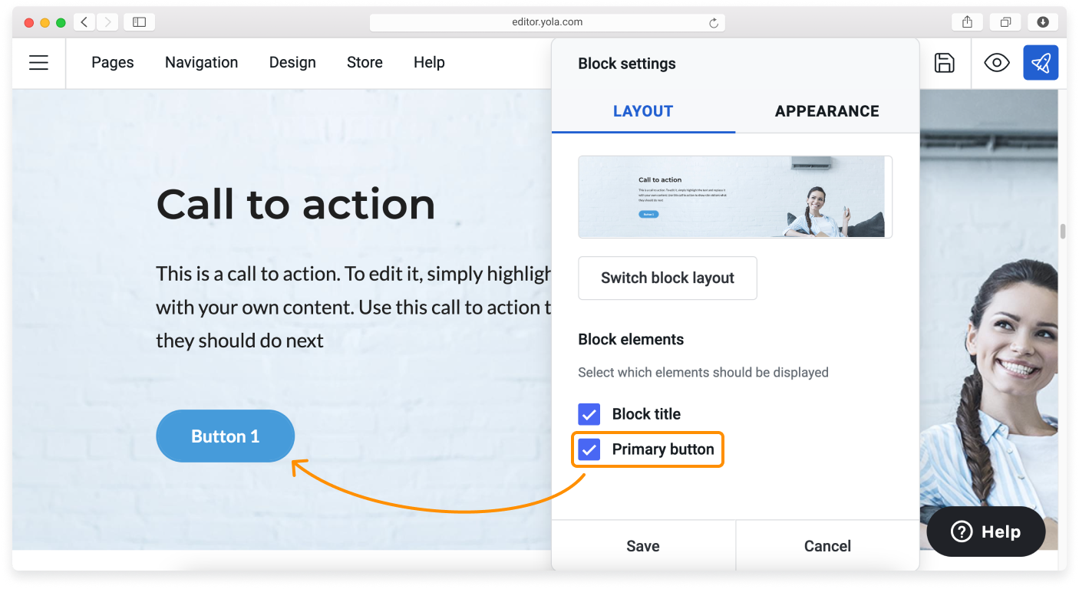This screenshot has height=589, width=1079.
Task: Click the rocket publish icon
Action: (x=1040, y=63)
